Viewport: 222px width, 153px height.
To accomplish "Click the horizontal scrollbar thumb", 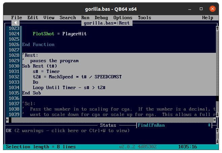I will pyautogui.click(x=10, y=120).
